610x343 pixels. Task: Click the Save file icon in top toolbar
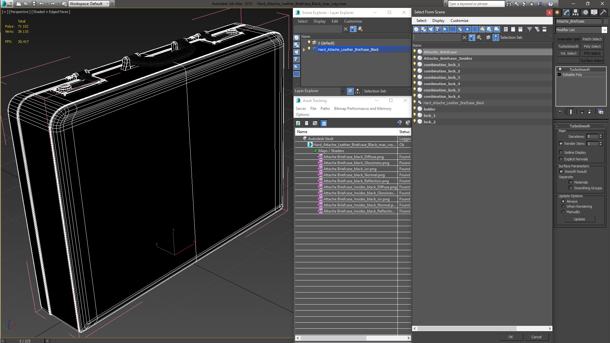(x=34, y=4)
